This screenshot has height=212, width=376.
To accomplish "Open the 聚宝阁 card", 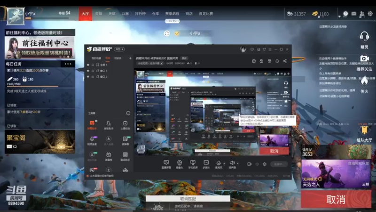I will 40,142.
